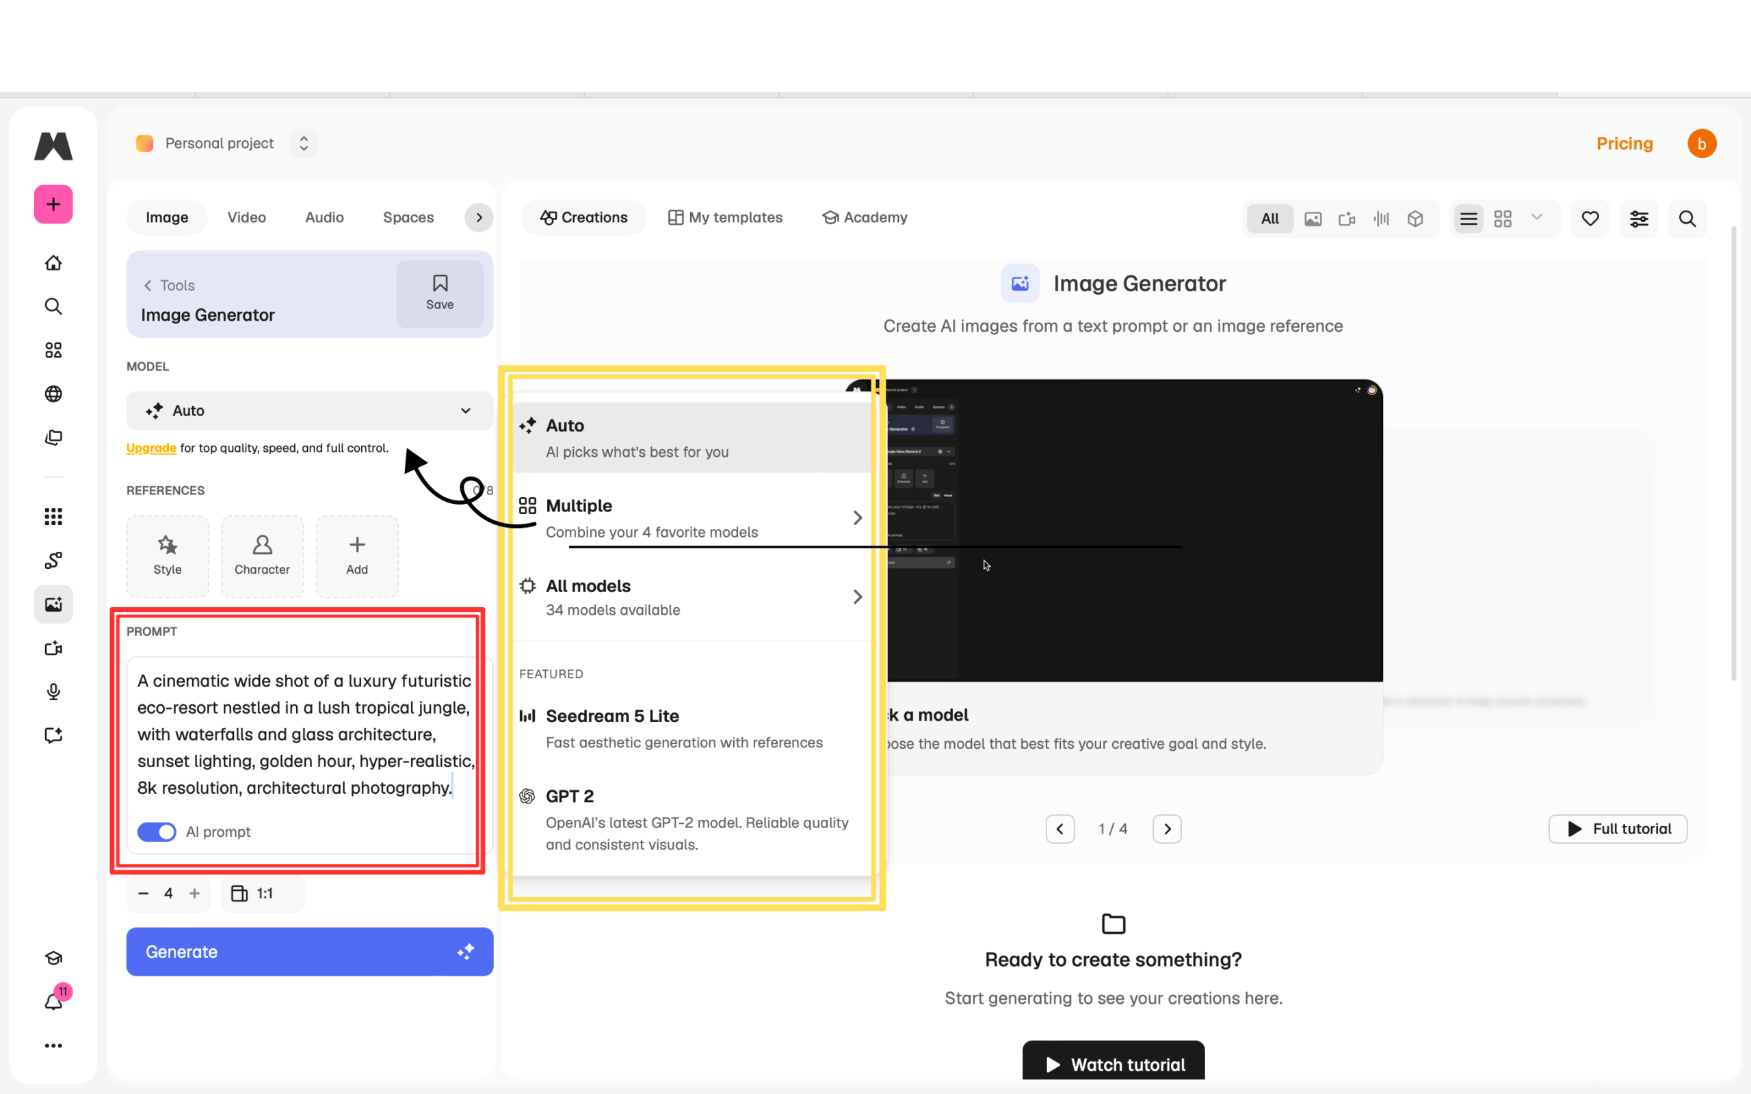
Task: Click the Upgrade link
Action: (x=151, y=448)
